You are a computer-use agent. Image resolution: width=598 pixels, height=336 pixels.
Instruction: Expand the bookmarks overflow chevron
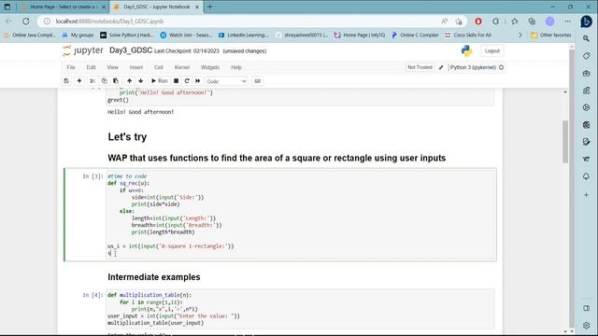coord(520,35)
